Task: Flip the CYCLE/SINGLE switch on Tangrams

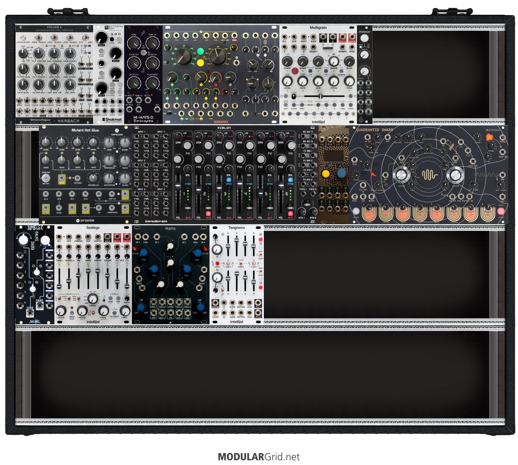Action: pos(241,263)
